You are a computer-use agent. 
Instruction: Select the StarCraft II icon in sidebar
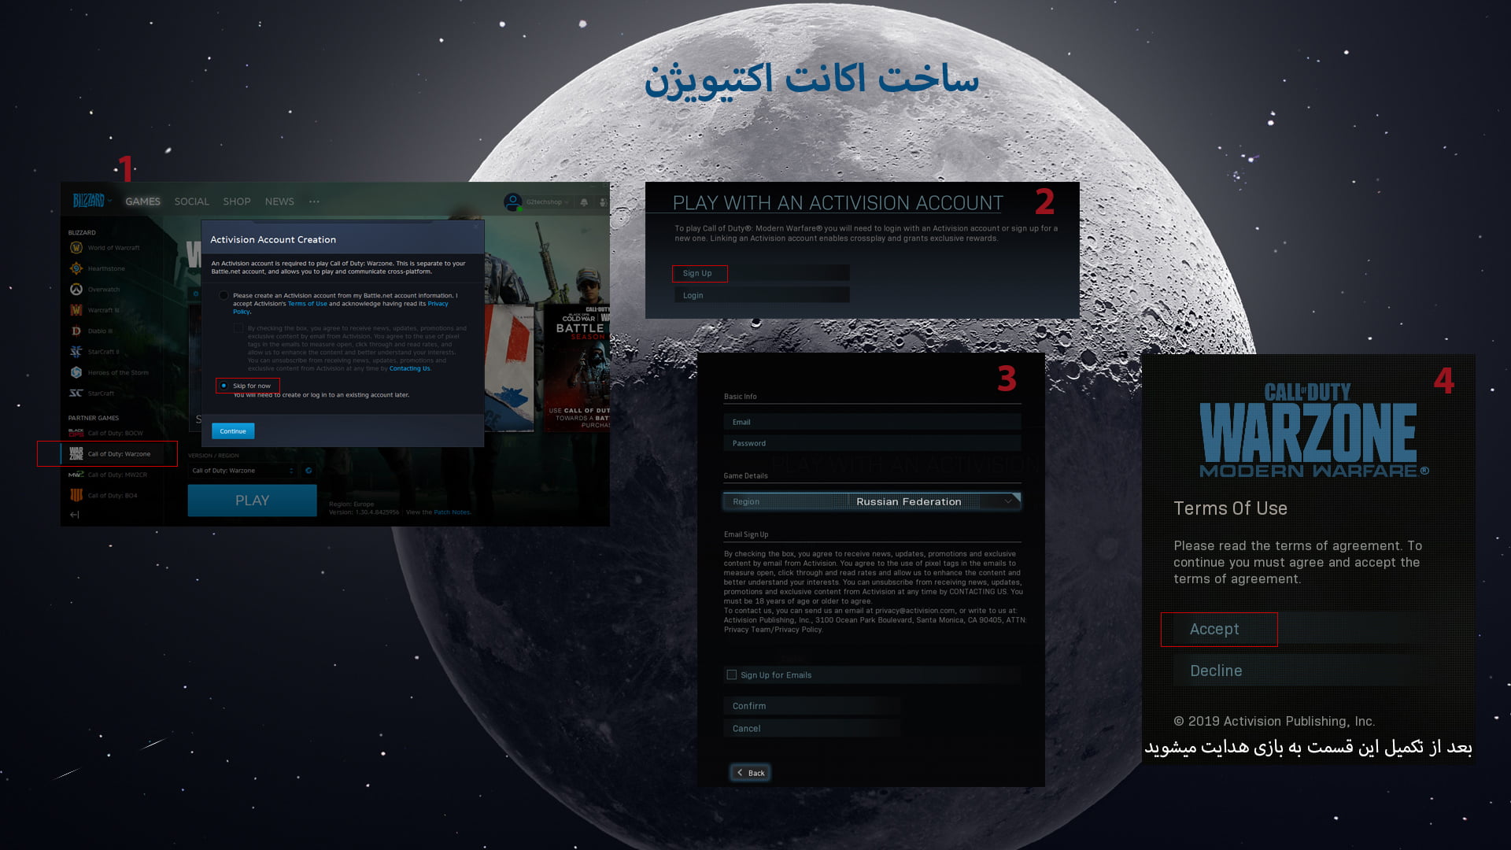pyautogui.click(x=76, y=352)
